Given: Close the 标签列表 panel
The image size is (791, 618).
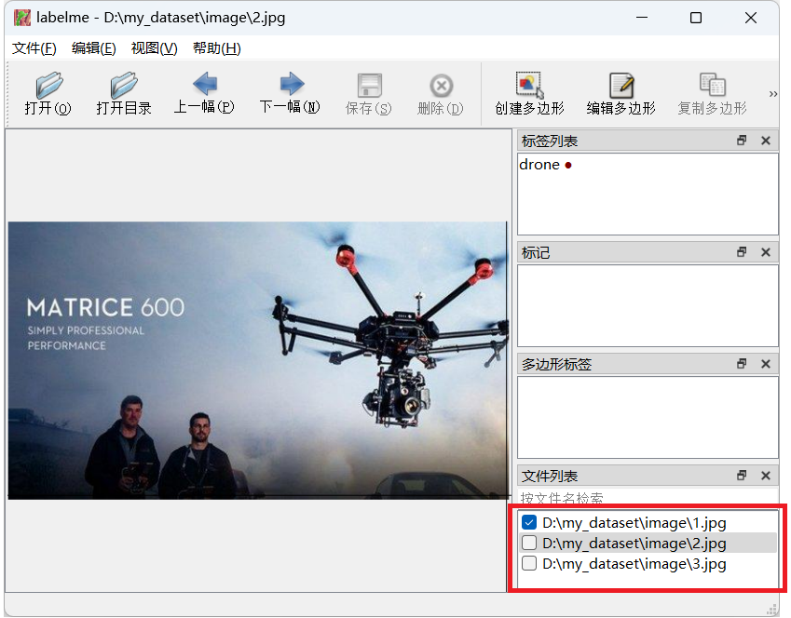Looking at the screenshot, I should [766, 141].
